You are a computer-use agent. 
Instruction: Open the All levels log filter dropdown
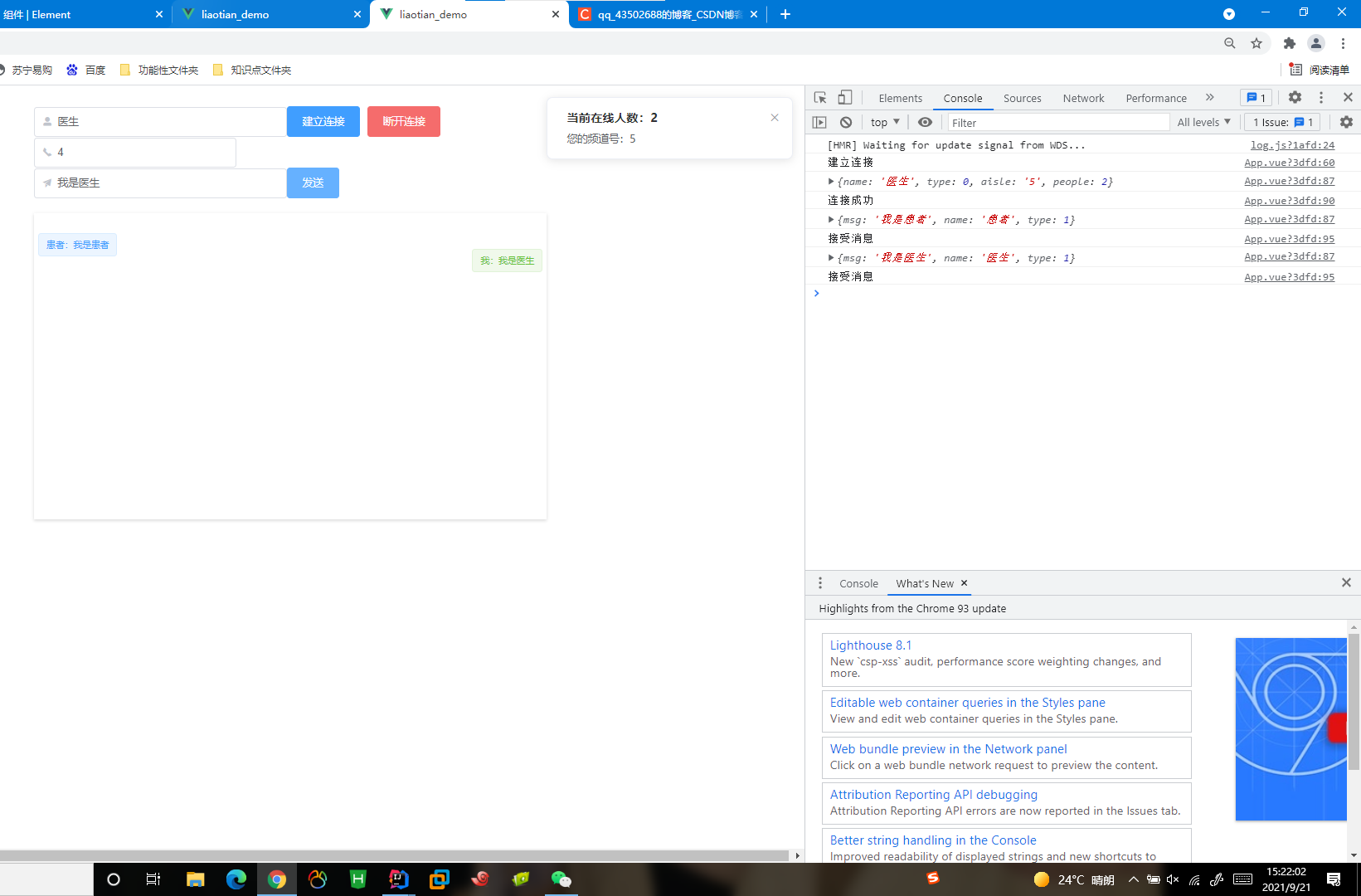point(1203,122)
